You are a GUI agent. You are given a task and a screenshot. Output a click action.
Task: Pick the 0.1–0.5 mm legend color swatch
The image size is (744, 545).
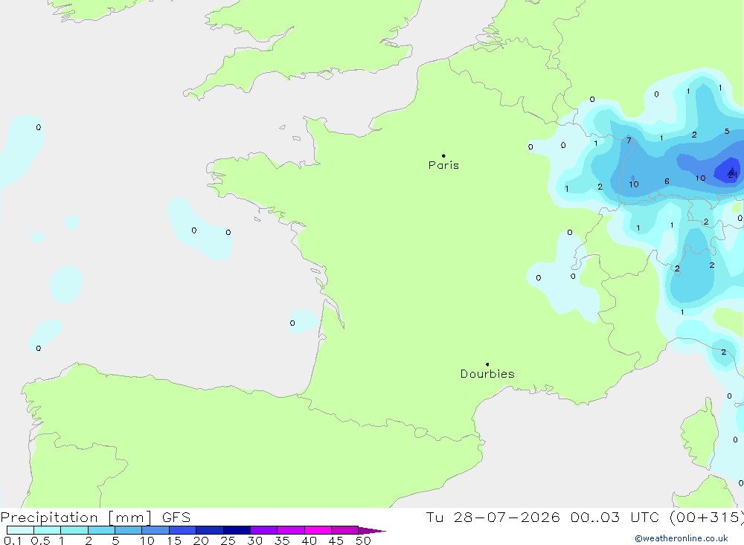click(20, 530)
